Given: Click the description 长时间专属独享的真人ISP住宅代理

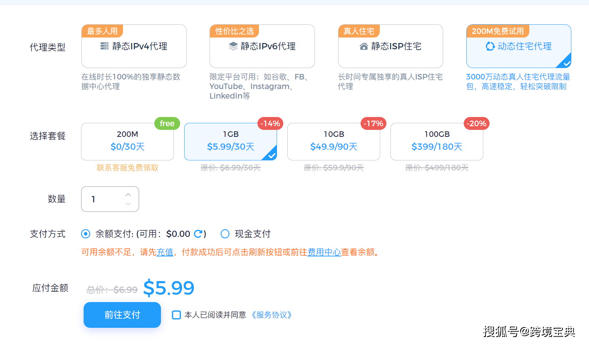Looking at the screenshot, I should pyautogui.click(x=390, y=82).
